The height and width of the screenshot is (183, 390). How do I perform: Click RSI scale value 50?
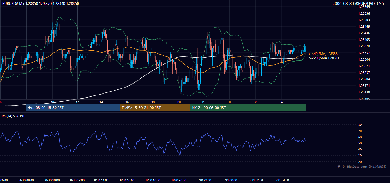click(x=360, y=143)
